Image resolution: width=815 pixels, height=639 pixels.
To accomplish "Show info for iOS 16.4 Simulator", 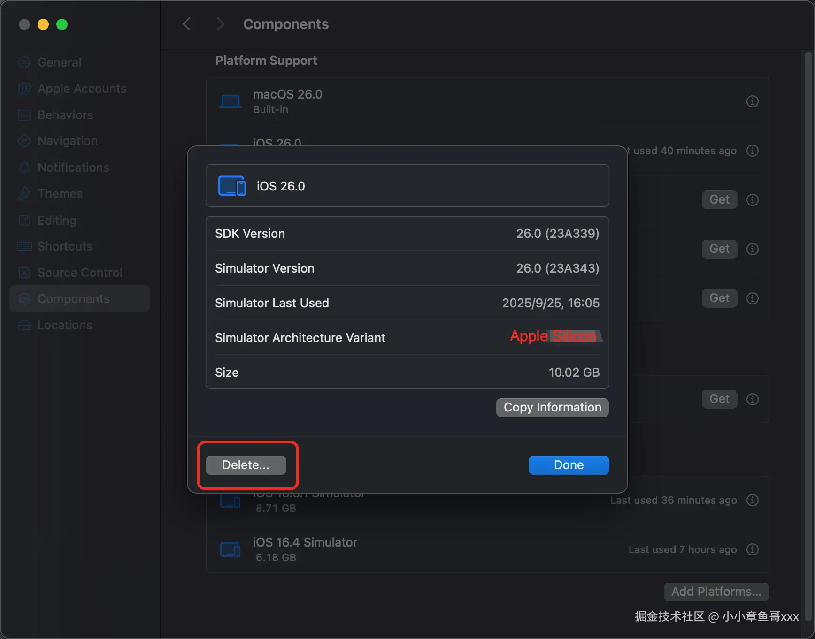I will click(752, 549).
